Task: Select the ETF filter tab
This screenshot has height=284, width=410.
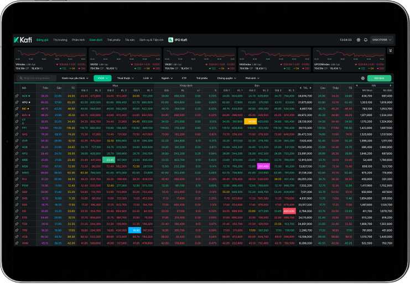Action: (184, 78)
